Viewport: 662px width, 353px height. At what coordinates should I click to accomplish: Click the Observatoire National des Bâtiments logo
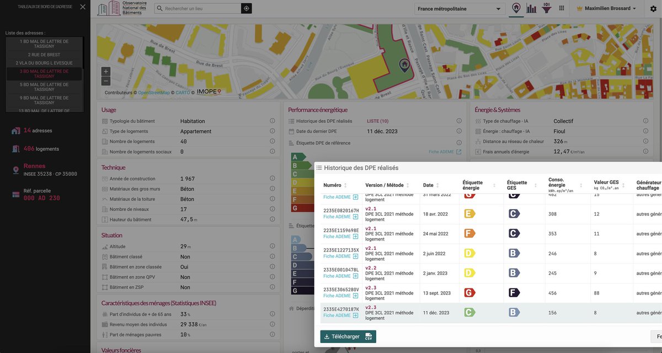122,8
